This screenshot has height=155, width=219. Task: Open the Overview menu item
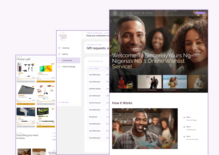click(68, 48)
